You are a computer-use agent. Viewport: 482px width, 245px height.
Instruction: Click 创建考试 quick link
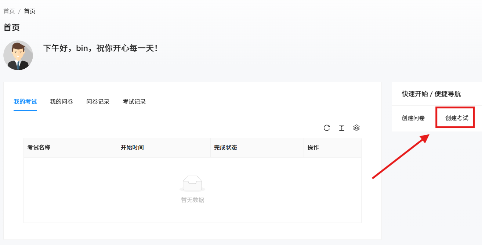pos(457,118)
